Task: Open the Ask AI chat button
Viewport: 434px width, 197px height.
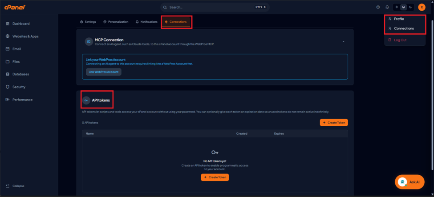Action: pyautogui.click(x=410, y=182)
